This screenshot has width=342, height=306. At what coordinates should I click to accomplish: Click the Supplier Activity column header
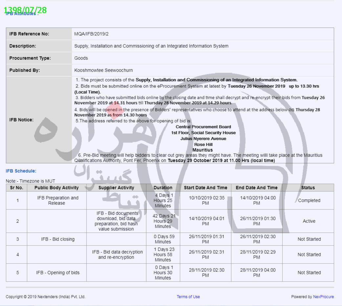pos(116,188)
